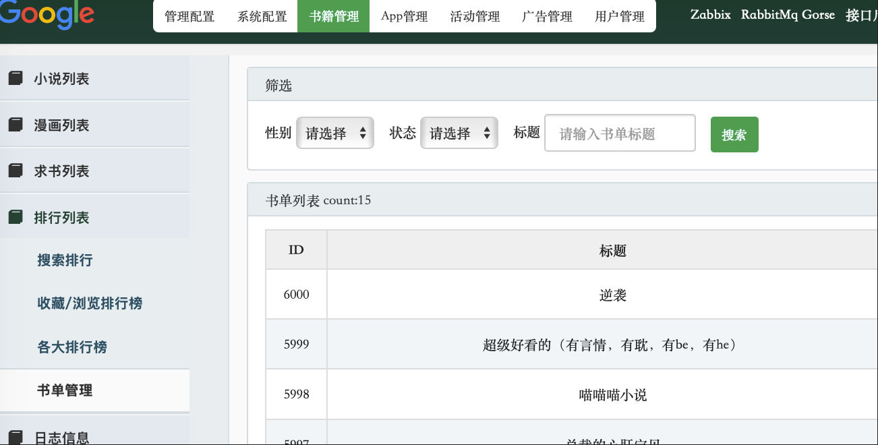This screenshot has height=445, width=878.
Task: Click the book icon beside 小说列表
Action: (x=15, y=79)
